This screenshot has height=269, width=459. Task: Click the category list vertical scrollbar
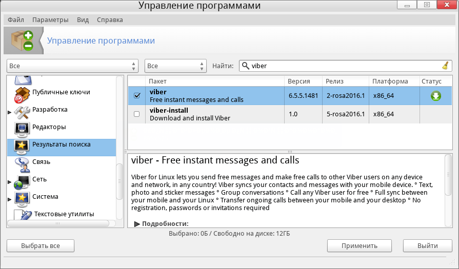[x=119, y=181]
